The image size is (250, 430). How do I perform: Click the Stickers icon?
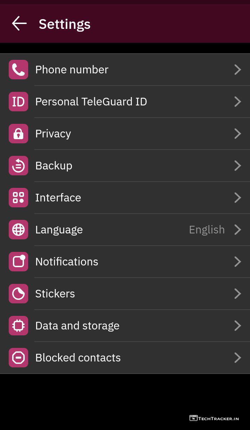click(x=18, y=294)
